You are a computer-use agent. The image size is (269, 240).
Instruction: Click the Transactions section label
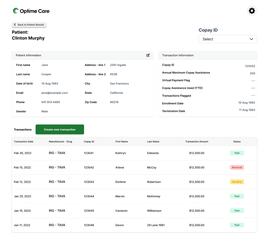[x=23, y=130]
